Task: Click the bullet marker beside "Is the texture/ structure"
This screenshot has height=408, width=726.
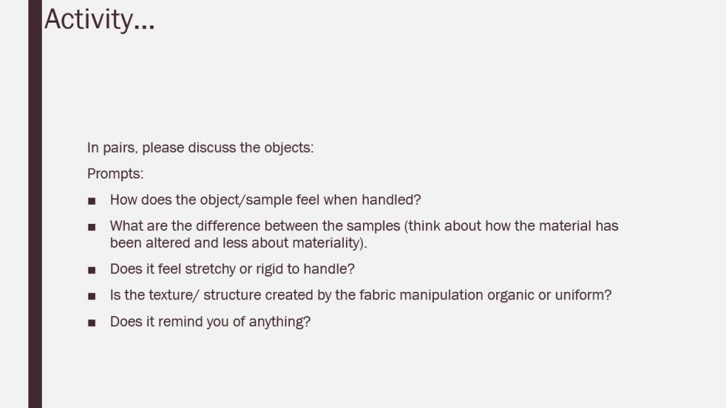Action: pos(91,296)
